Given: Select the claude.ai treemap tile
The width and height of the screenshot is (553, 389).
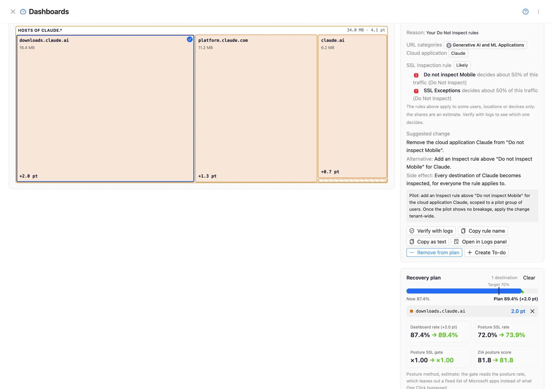Looking at the screenshot, I should tap(352, 106).
